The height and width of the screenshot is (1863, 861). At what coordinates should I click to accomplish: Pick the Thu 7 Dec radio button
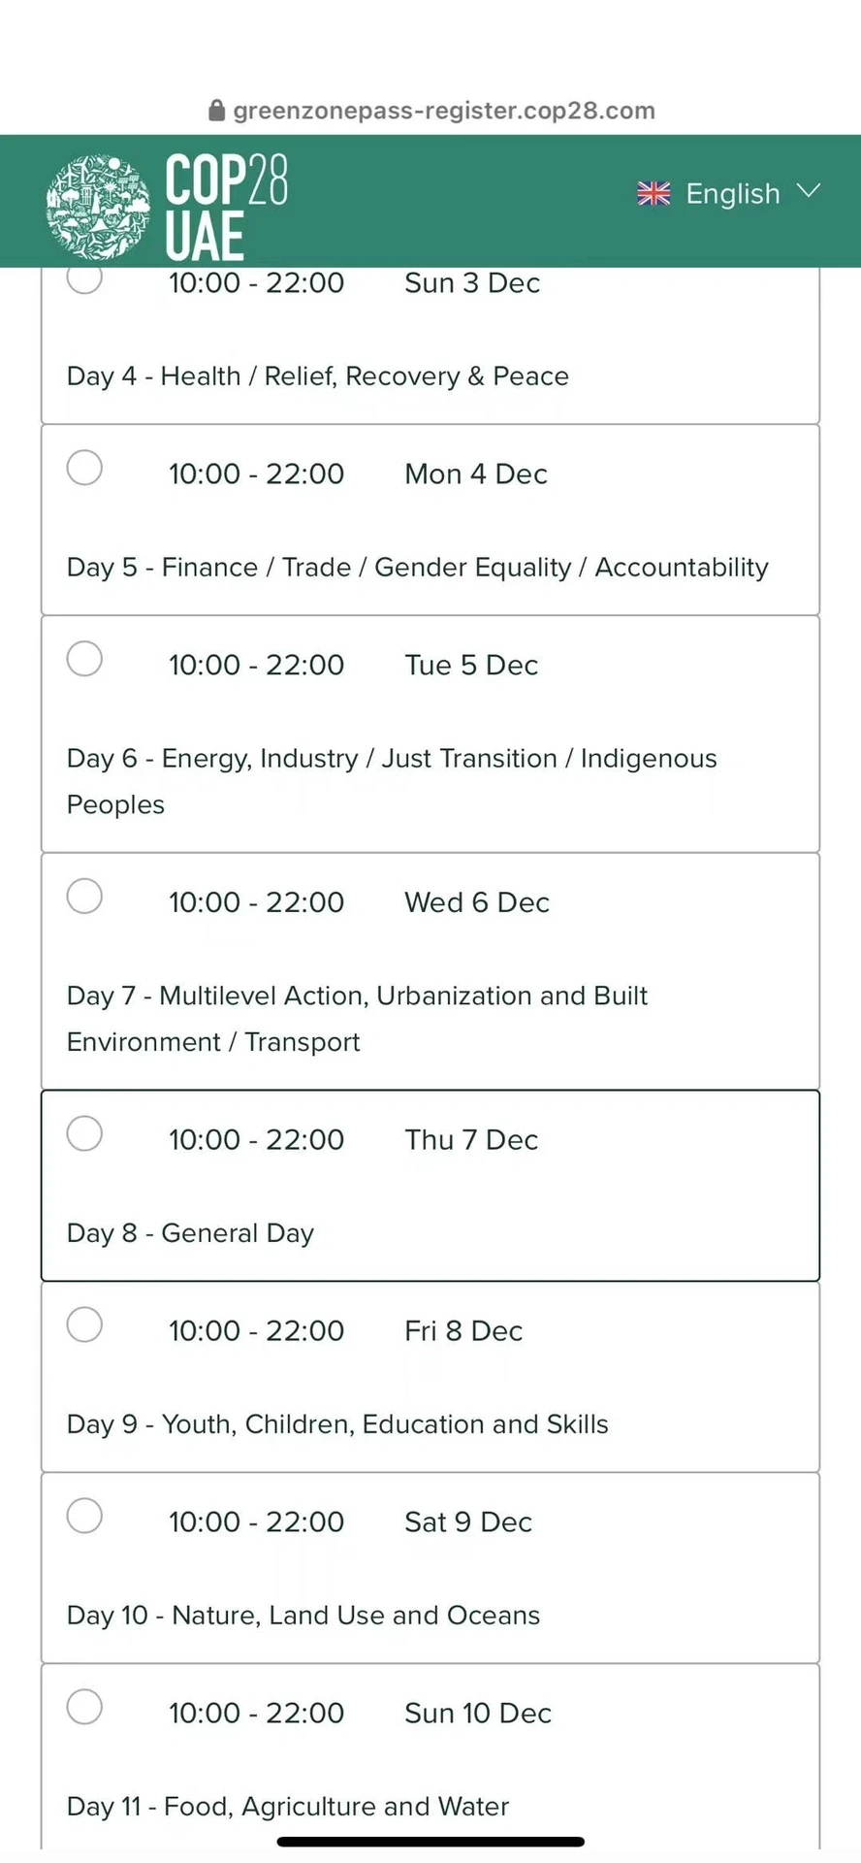click(84, 1133)
